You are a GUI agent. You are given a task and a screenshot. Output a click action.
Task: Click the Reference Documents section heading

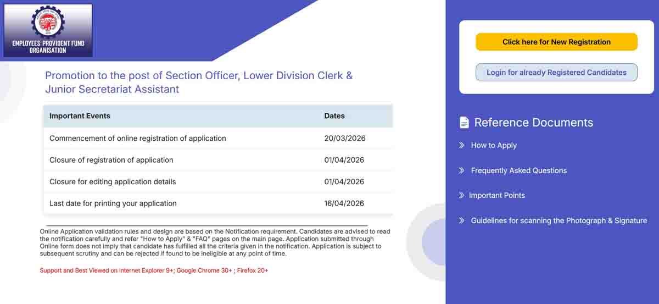[x=533, y=123]
